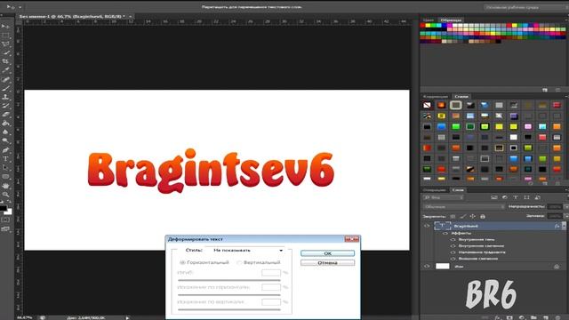Change screen mode from toolbar bottom
Screen dimensions: 569x320
pyautogui.click(x=5, y=229)
